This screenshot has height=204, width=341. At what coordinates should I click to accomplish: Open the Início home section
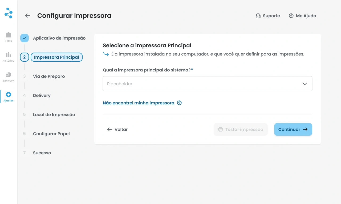click(x=9, y=37)
